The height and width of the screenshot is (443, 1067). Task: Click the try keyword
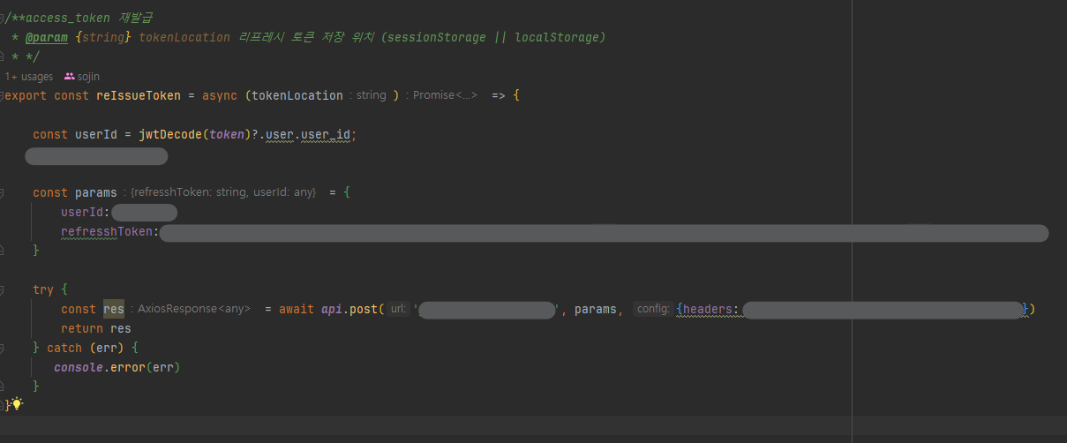[43, 289]
